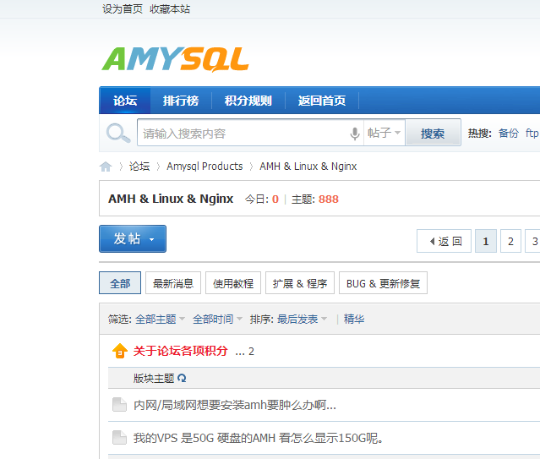This screenshot has width=540, height=459.
Task: Click the AMYSQL logo
Action: pyautogui.click(x=175, y=58)
